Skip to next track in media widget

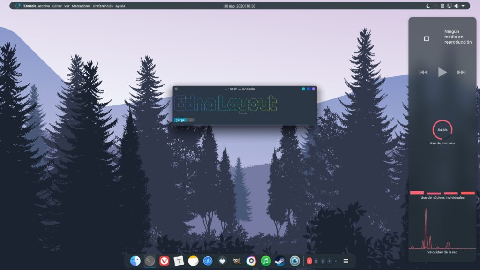pos(461,72)
